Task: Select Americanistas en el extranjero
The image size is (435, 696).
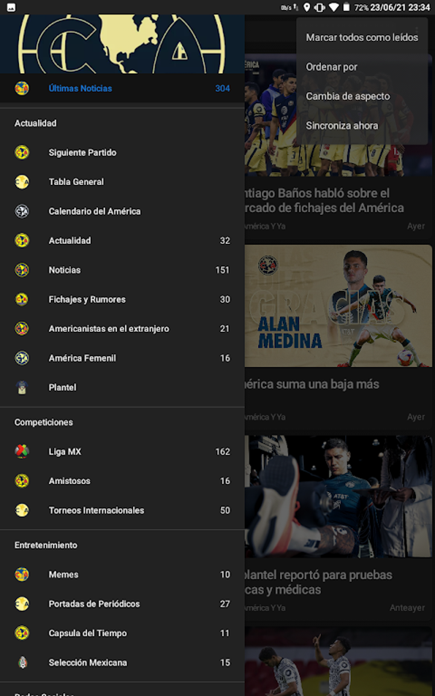Action: (x=109, y=329)
